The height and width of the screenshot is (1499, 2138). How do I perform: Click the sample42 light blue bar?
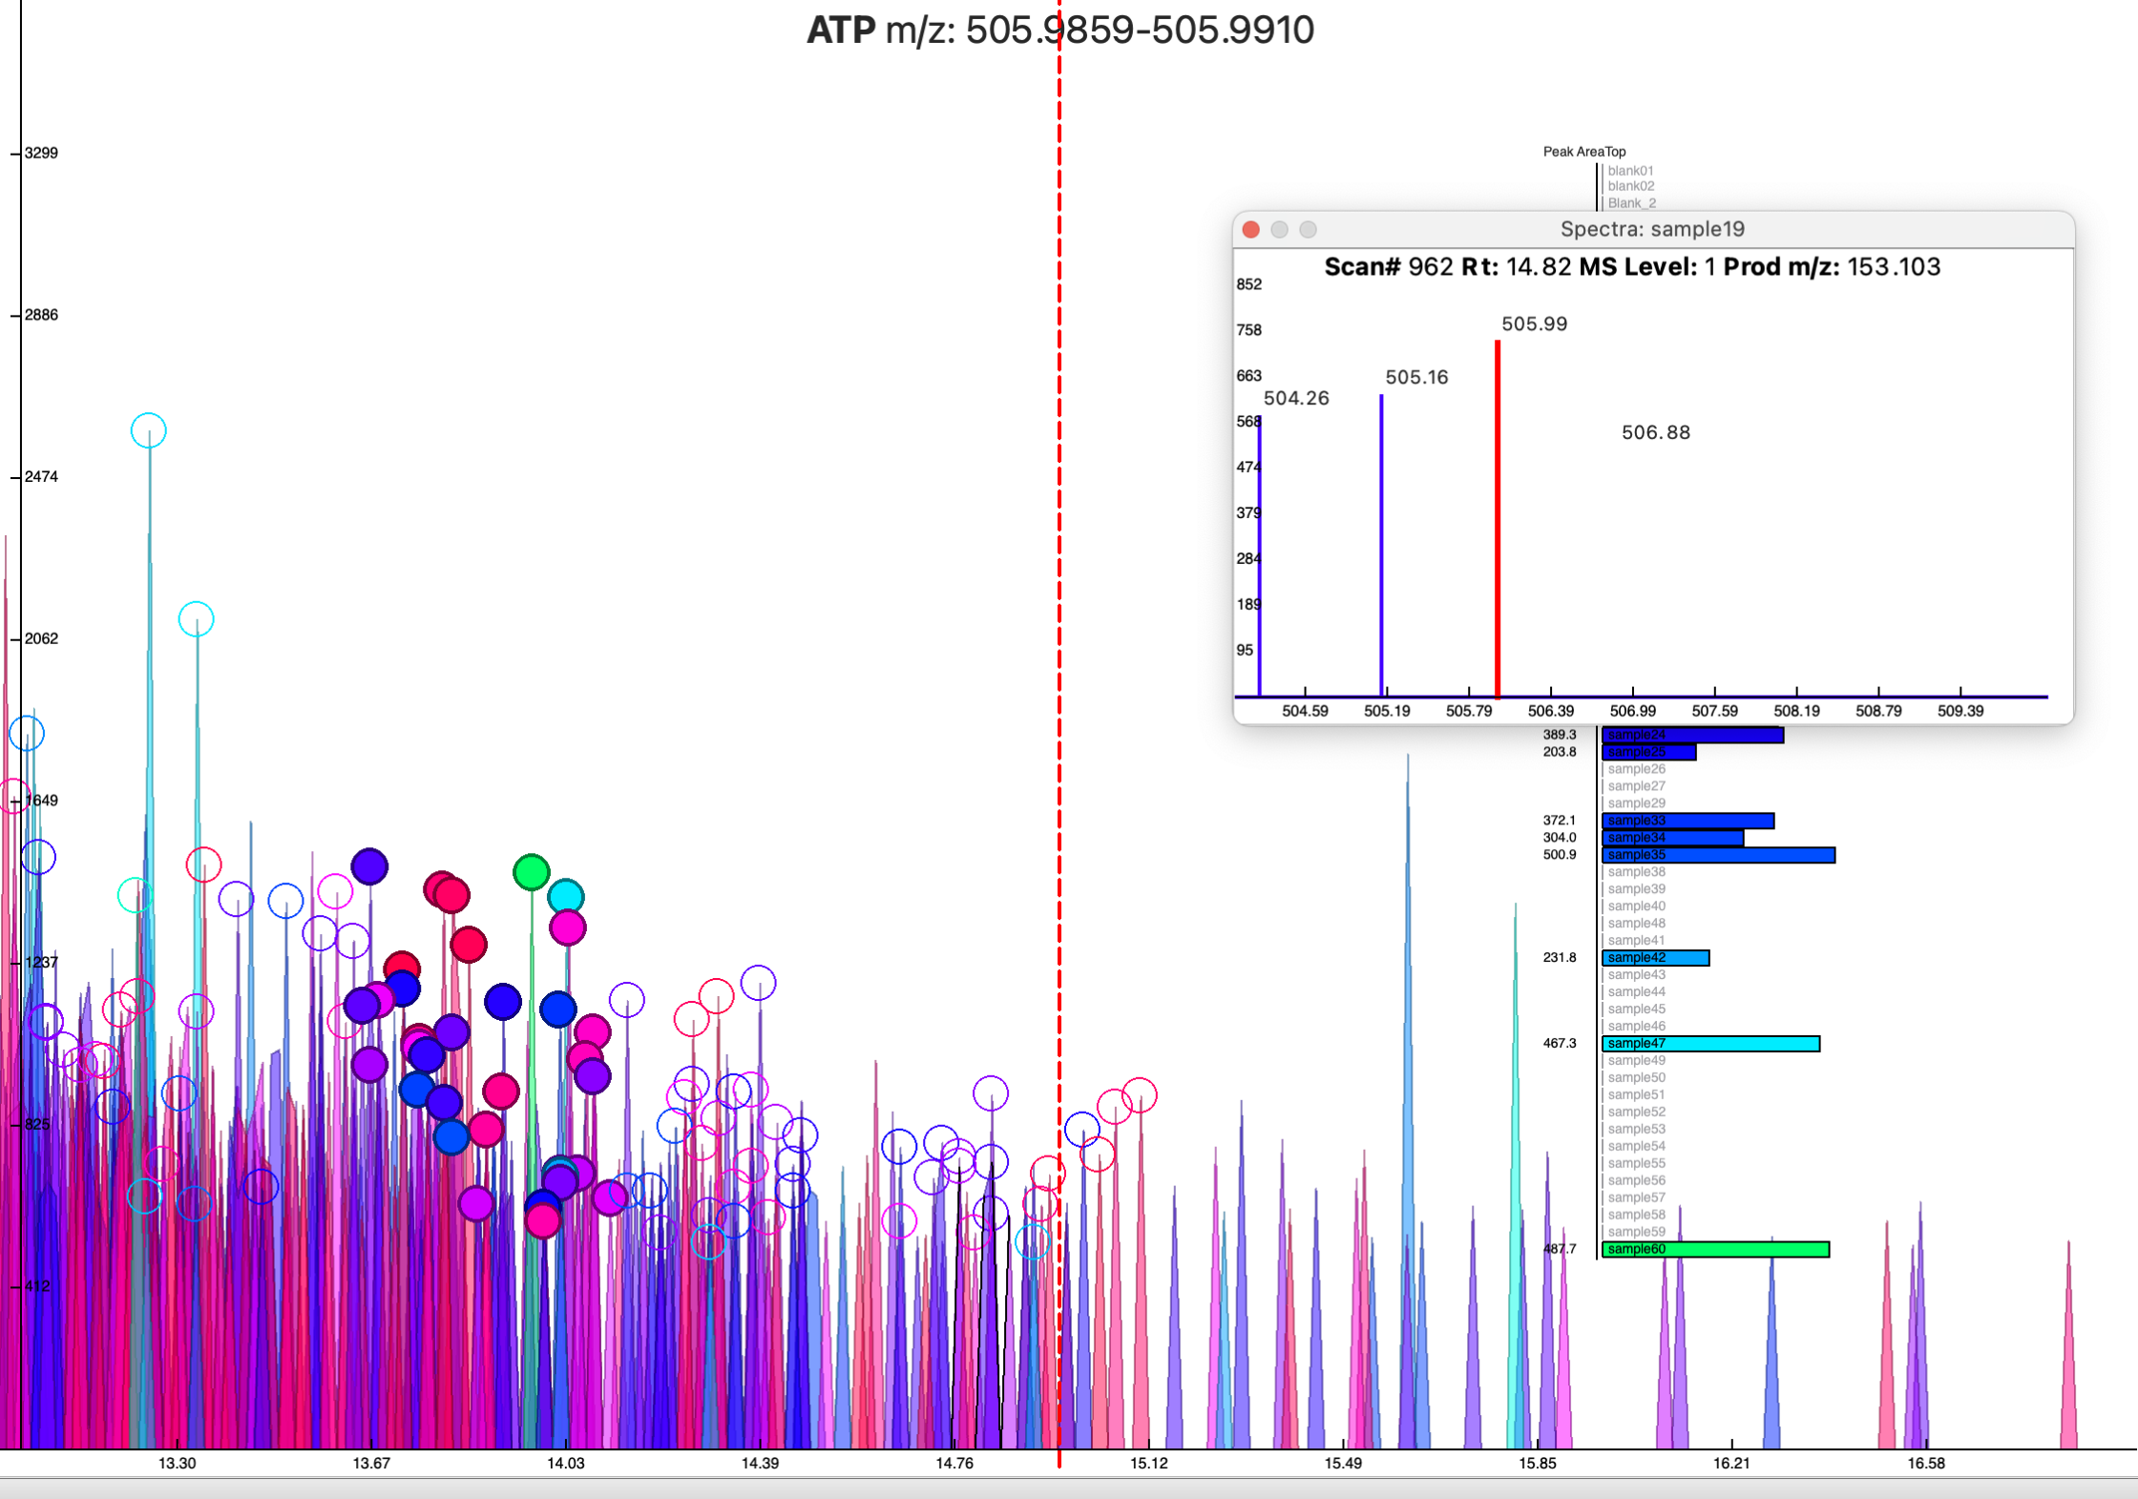pyautogui.click(x=1656, y=958)
